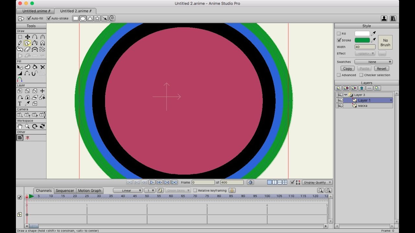Open the Onion Skins dropdown

178,191
